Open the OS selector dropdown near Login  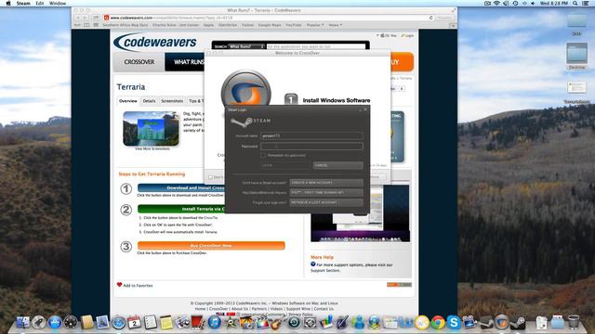coord(387,35)
